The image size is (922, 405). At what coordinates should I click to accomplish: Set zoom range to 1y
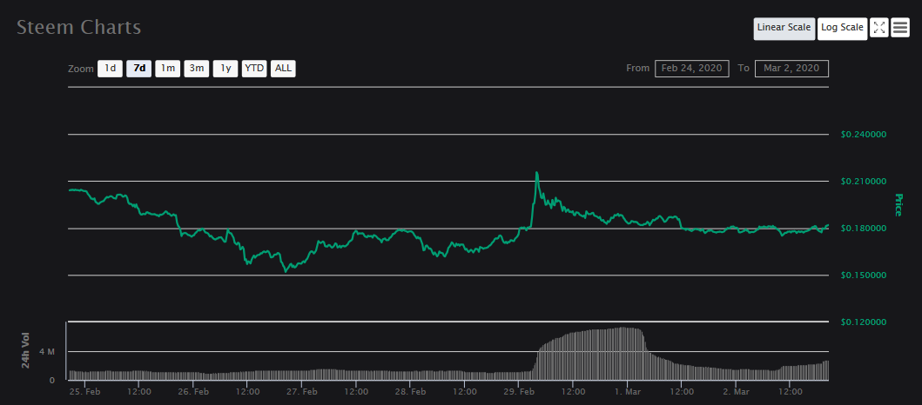(x=225, y=69)
